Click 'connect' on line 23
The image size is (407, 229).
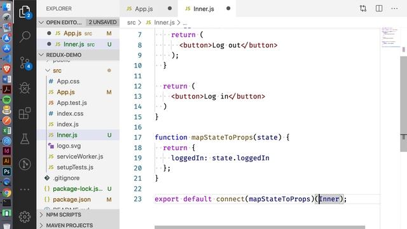pyautogui.click(x=230, y=199)
